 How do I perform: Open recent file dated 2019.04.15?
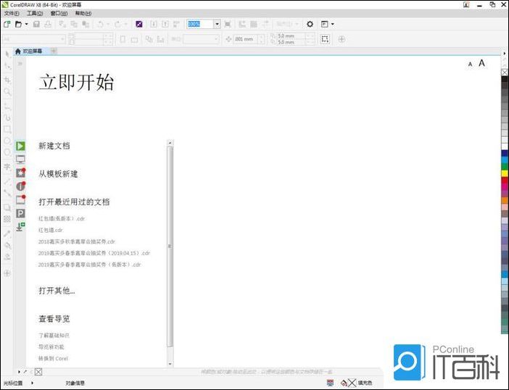coord(94,253)
